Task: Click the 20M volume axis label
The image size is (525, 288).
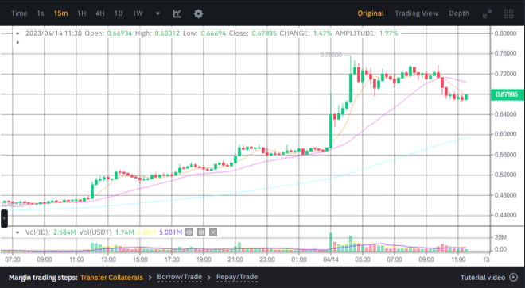Action: click(x=500, y=237)
